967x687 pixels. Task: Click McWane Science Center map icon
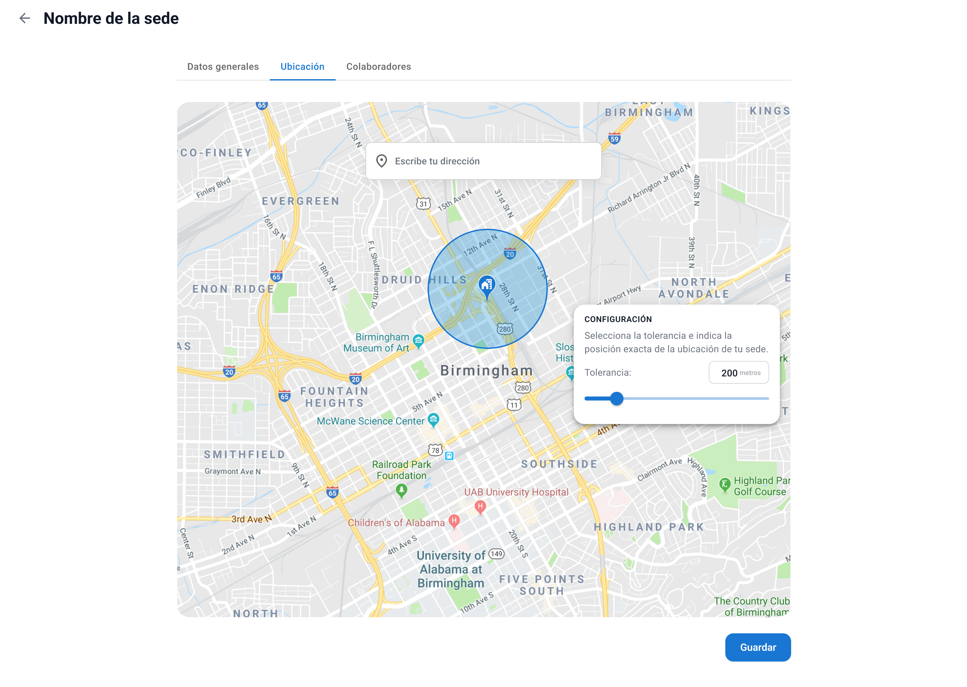pyautogui.click(x=433, y=419)
